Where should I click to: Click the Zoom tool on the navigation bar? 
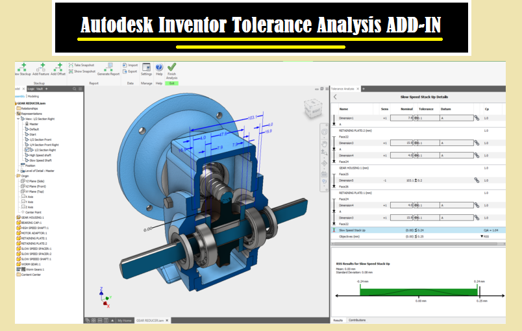[x=324, y=153]
